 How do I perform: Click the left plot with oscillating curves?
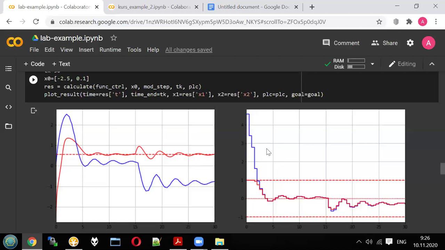[136, 166]
